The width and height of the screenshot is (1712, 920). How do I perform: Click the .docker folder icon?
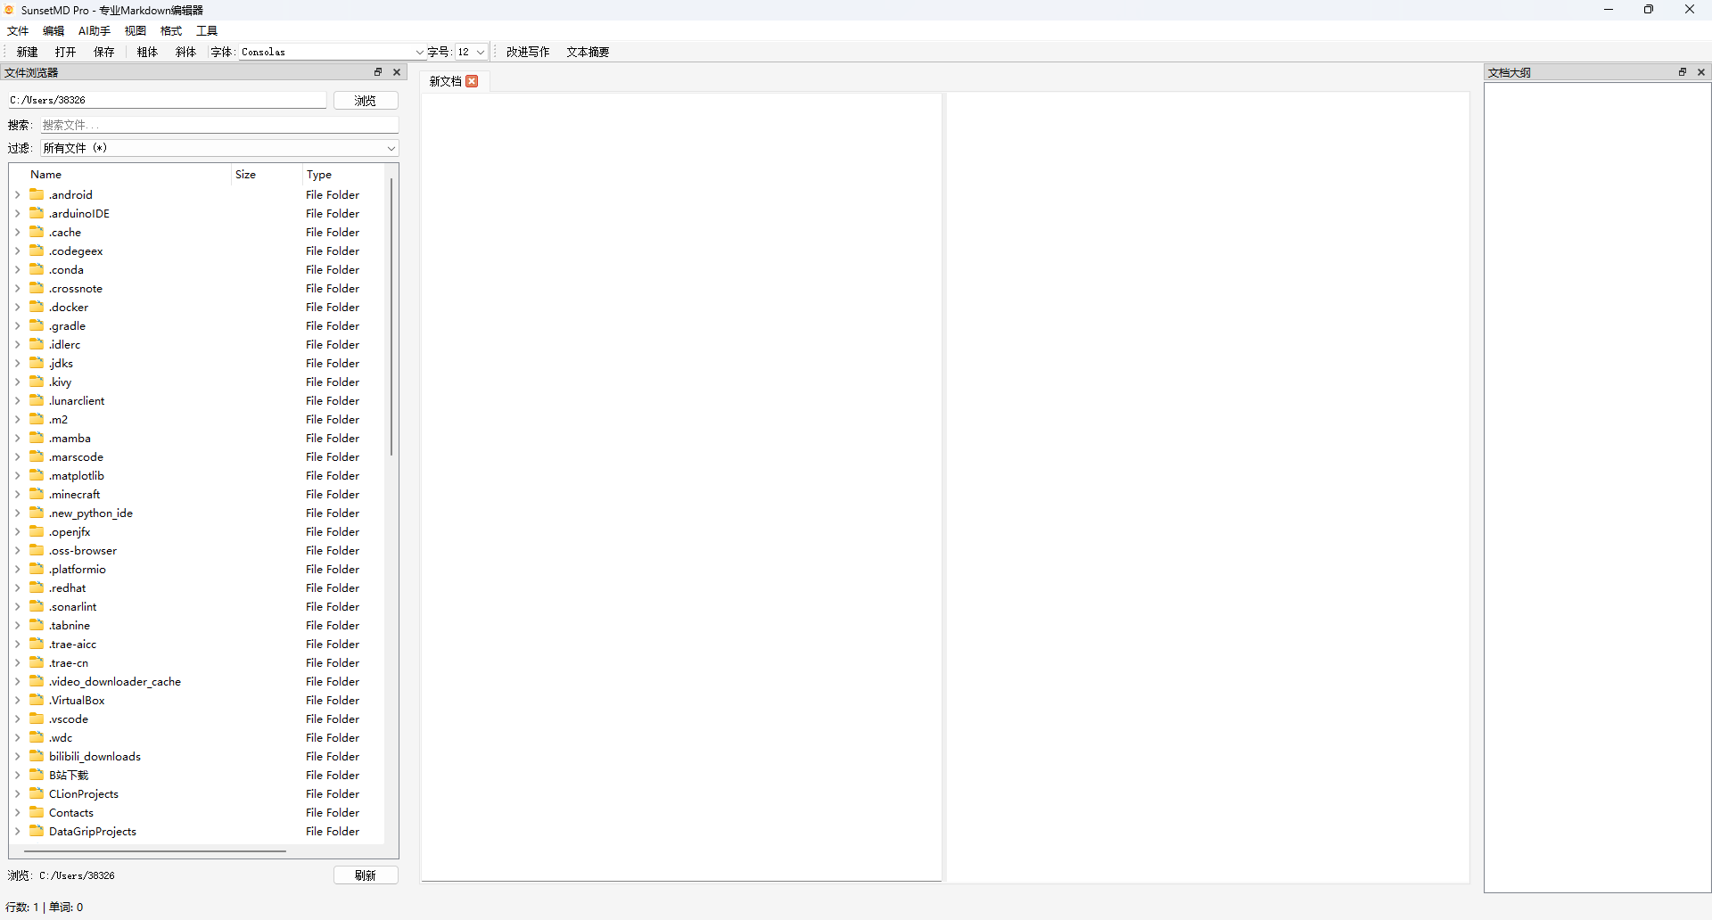(x=37, y=307)
